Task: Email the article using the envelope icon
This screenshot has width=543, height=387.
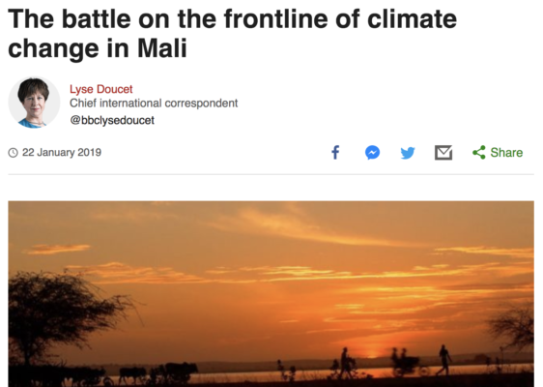Action: coord(443,153)
